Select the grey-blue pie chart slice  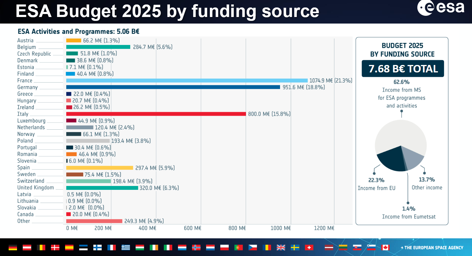413,157
